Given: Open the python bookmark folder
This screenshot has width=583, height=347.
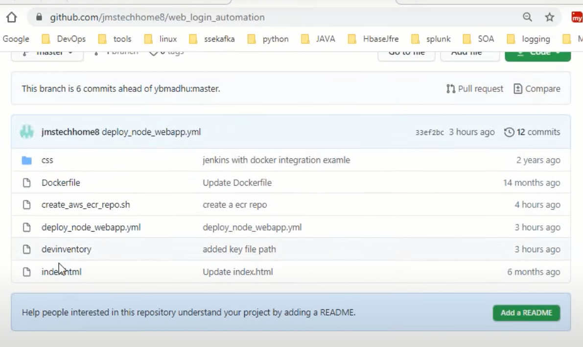Looking at the screenshot, I should (268, 39).
